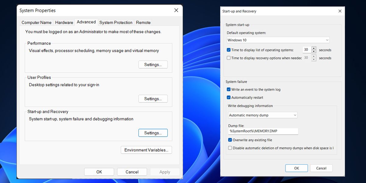Select the Advanced tab

point(86,22)
